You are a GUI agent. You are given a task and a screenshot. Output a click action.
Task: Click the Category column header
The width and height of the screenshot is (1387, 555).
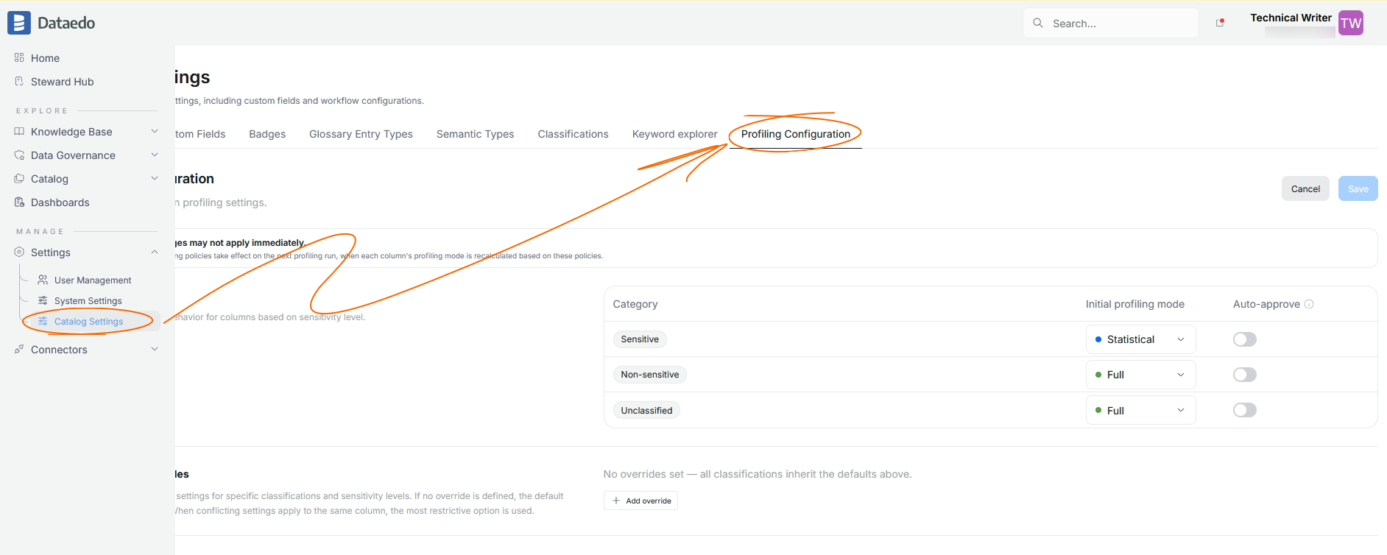coord(635,304)
